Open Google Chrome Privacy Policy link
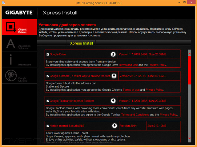Image resolution: width=197 pixels, height=147 pixels. pyautogui.click(x=155, y=90)
